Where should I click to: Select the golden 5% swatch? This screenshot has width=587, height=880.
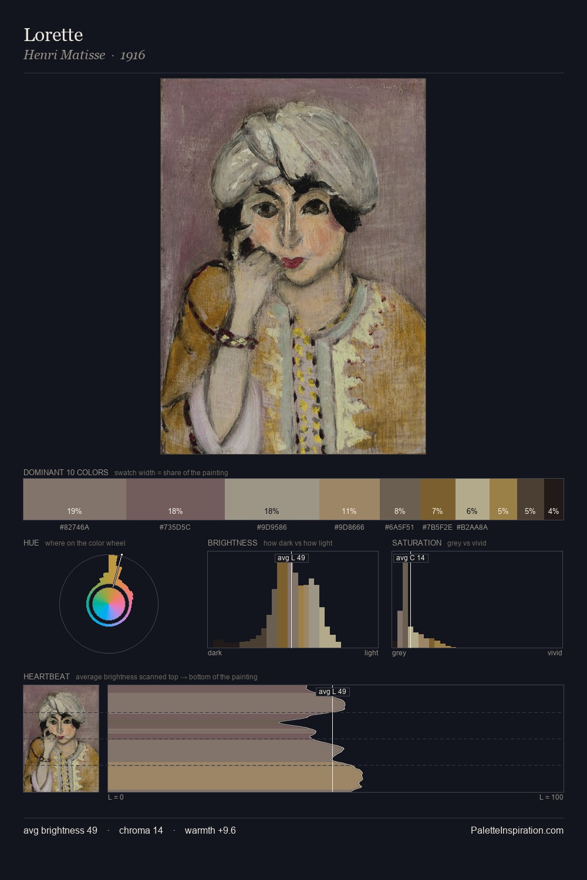pyautogui.click(x=503, y=499)
